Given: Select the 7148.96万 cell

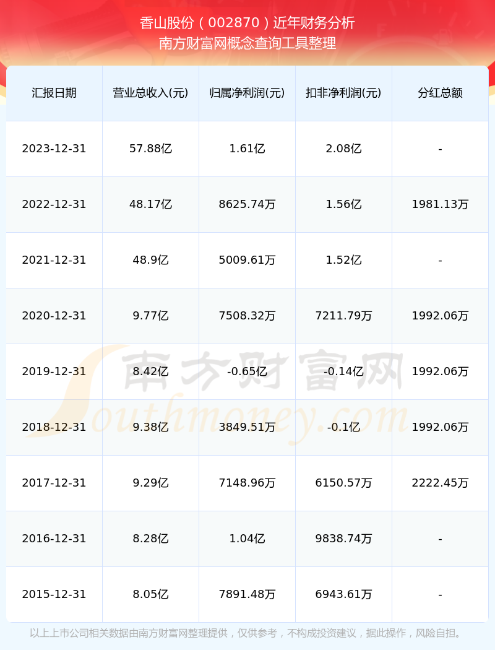Looking at the screenshot, I should [x=247, y=483].
